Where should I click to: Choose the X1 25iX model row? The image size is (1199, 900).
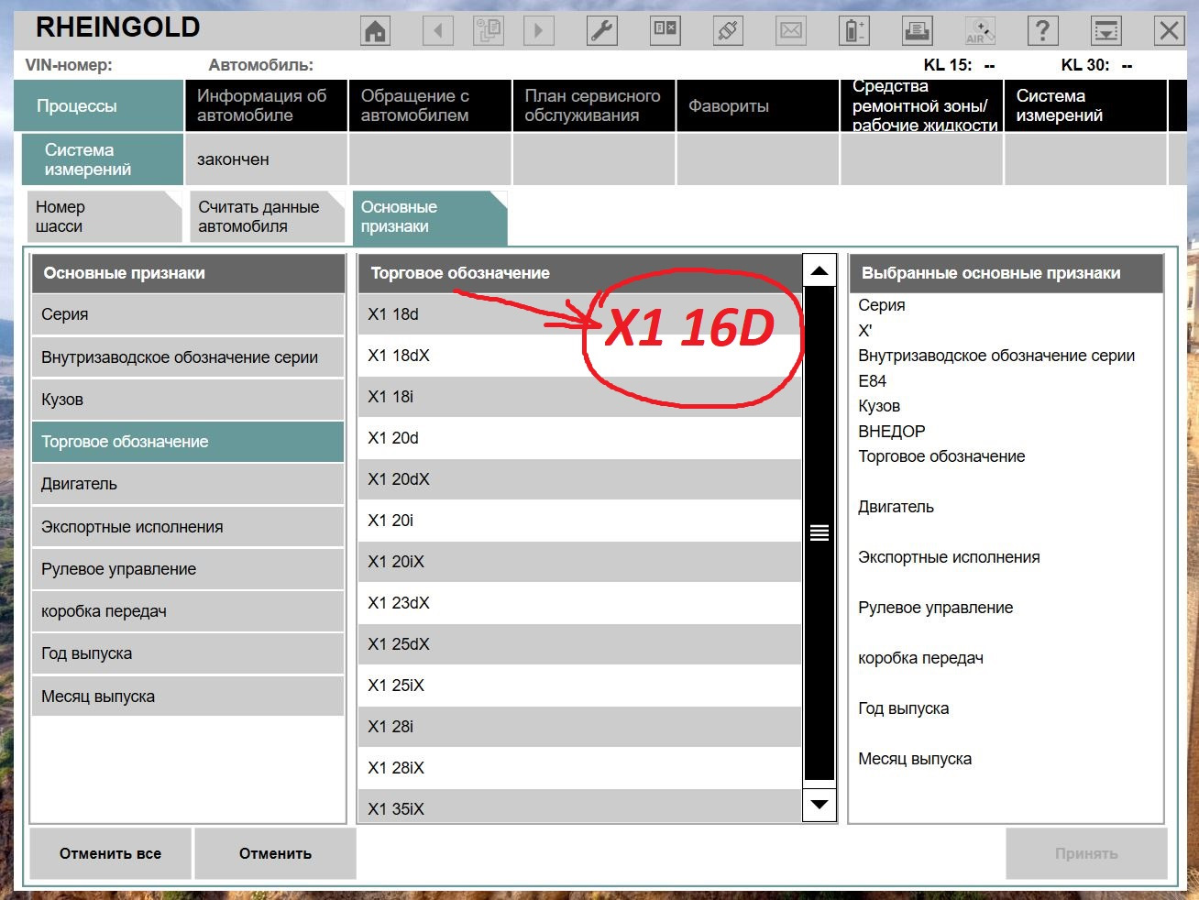pos(580,686)
